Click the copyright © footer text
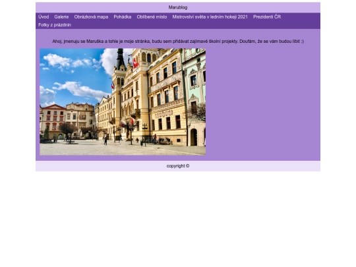 click(178, 166)
